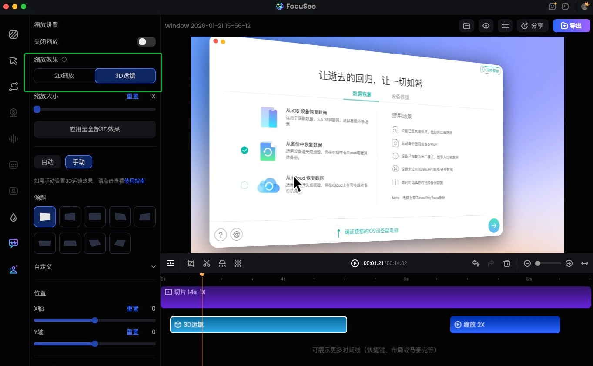The height and width of the screenshot is (366, 593).
Task: Switch to 自动 mode
Action: (47, 162)
